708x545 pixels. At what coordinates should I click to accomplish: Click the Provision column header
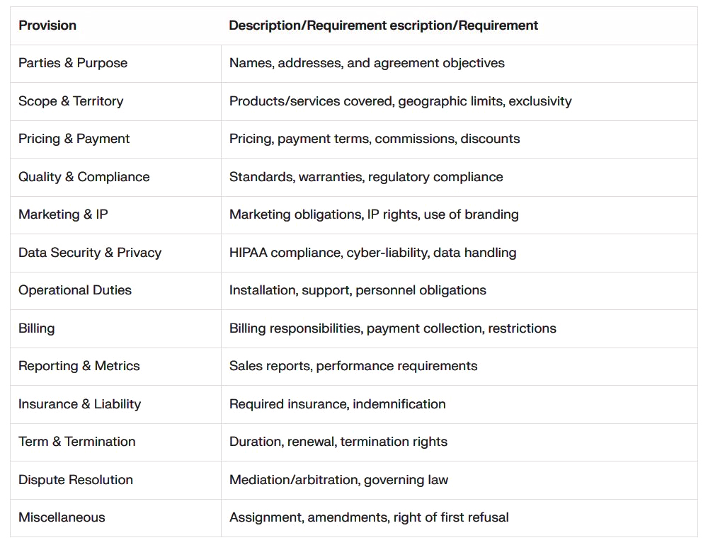47,25
